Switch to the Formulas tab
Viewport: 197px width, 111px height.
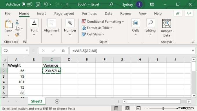[x=90, y=13]
